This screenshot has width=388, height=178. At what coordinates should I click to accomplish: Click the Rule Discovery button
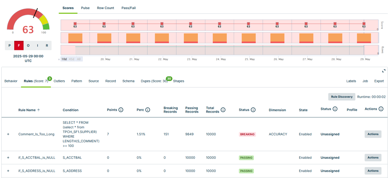(342, 97)
